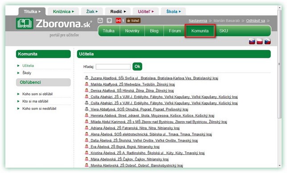The image size is (287, 173).
Task: Click the green Ok search button
Action: point(137,67)
